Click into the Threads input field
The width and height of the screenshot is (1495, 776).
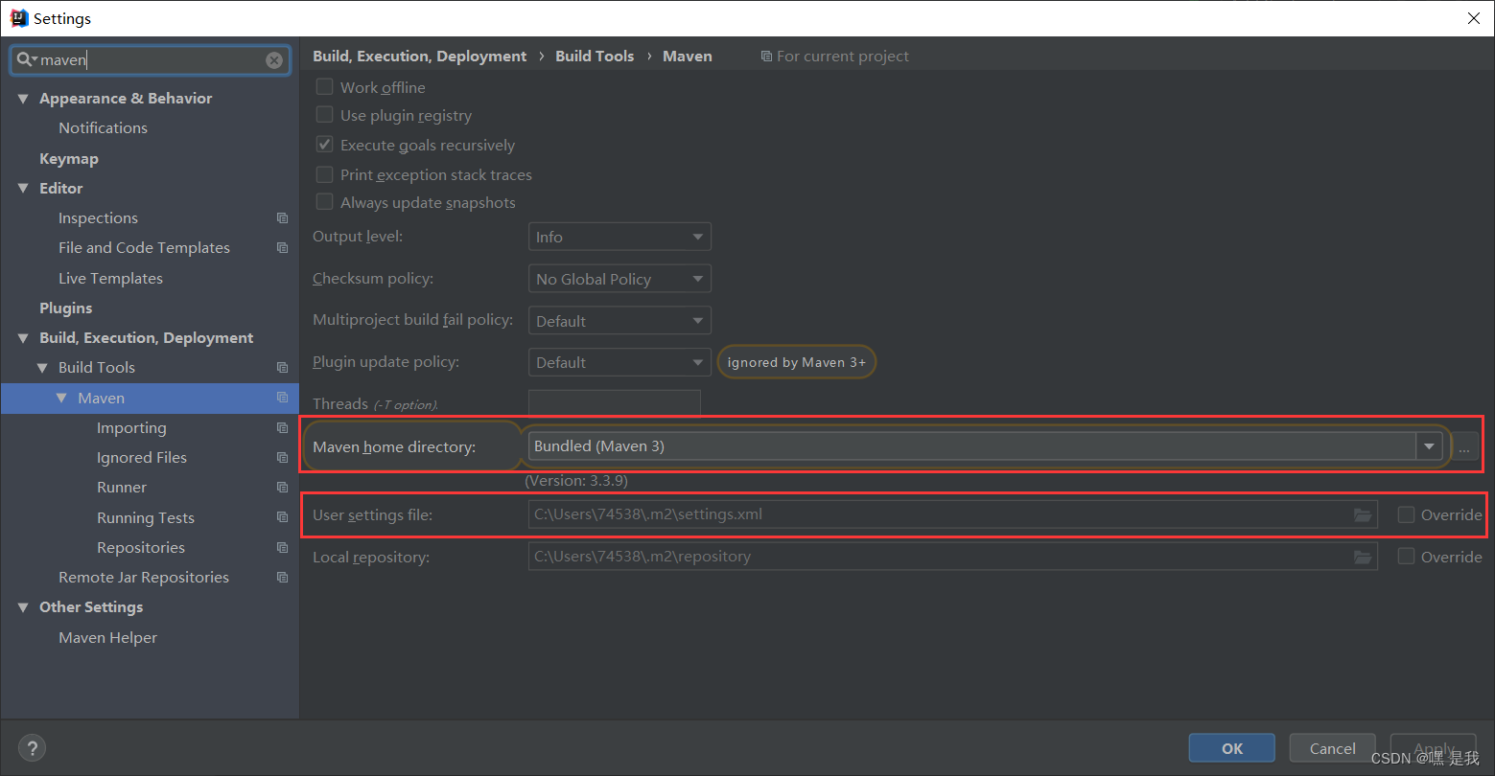615,403
